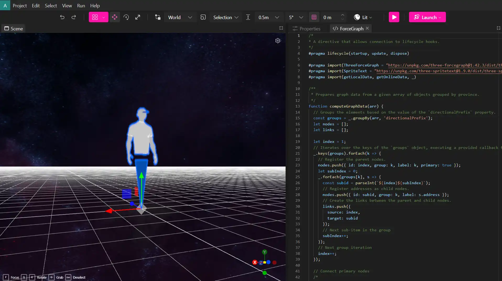
Task: Click the three-spritetext unpkg URL link
Action: [439, 71]
